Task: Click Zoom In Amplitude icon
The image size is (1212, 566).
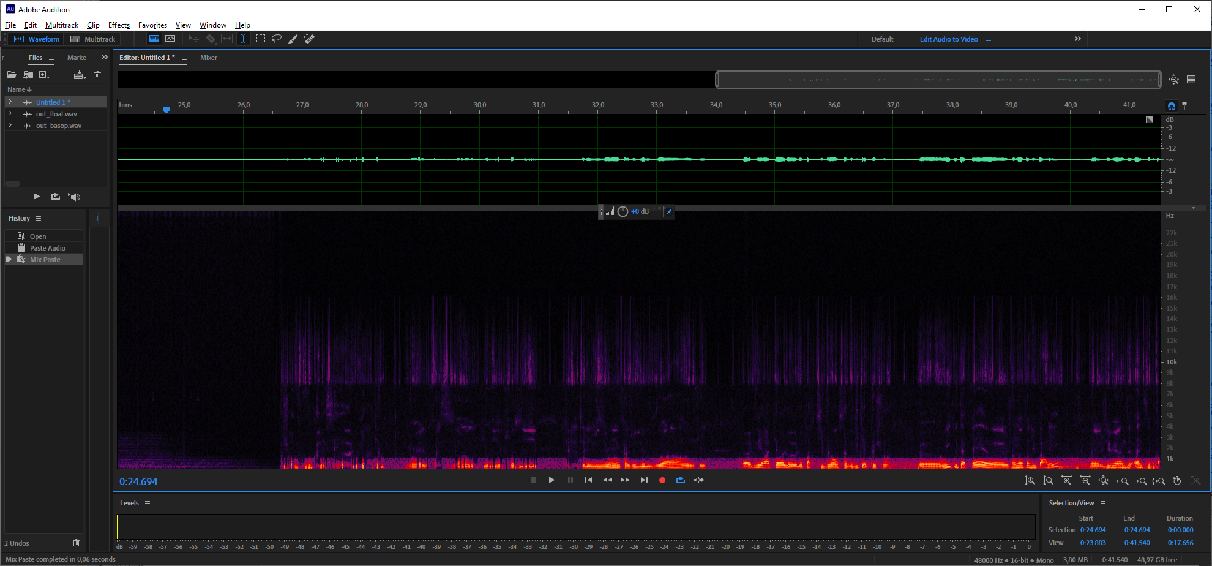Action: coord(1030,481)
